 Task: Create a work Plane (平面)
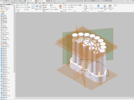tap(61, 6)
